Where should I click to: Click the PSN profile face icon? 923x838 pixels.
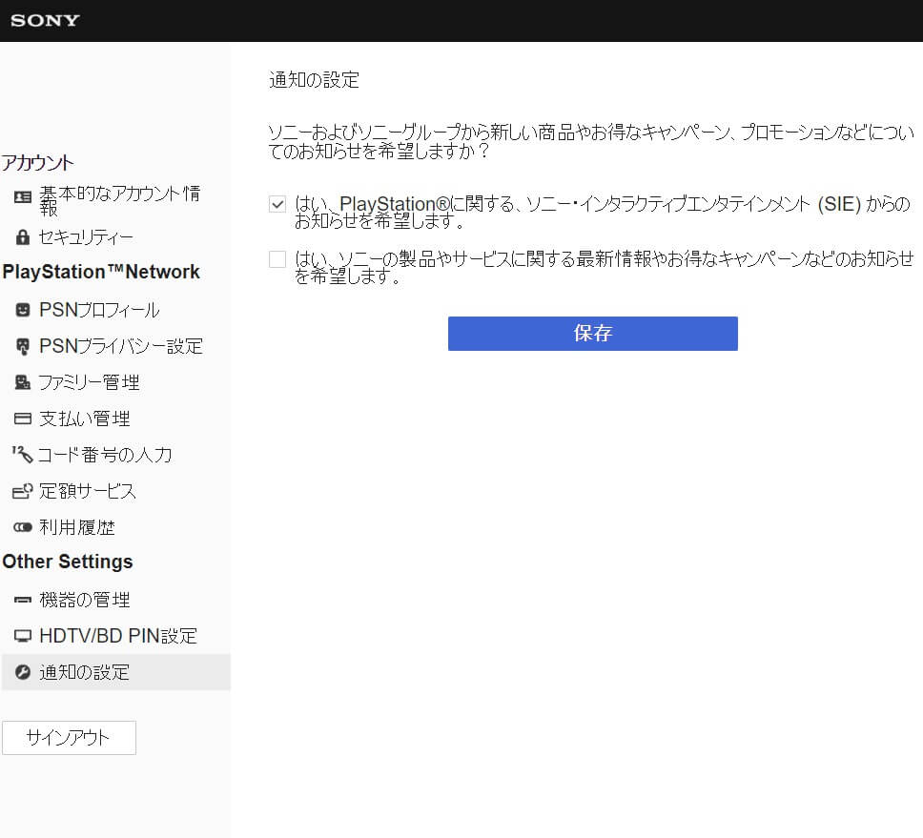pos(23,310)
